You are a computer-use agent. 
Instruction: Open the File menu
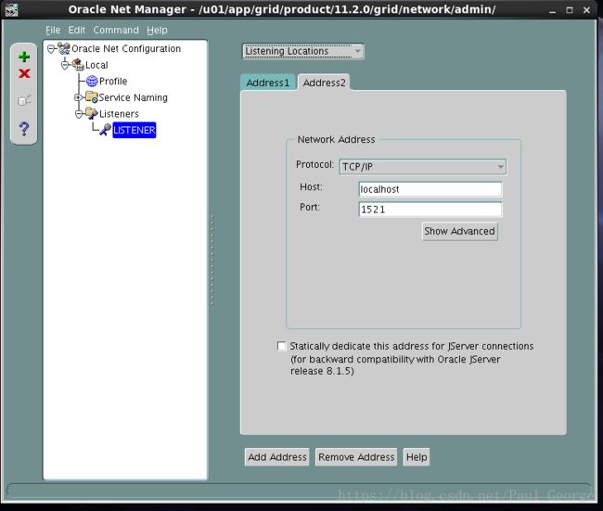tap(53, 30)
